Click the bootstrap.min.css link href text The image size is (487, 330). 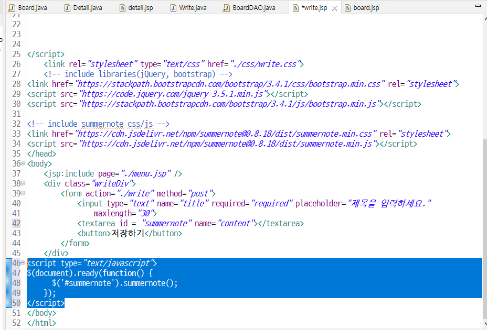pos(230,84)
